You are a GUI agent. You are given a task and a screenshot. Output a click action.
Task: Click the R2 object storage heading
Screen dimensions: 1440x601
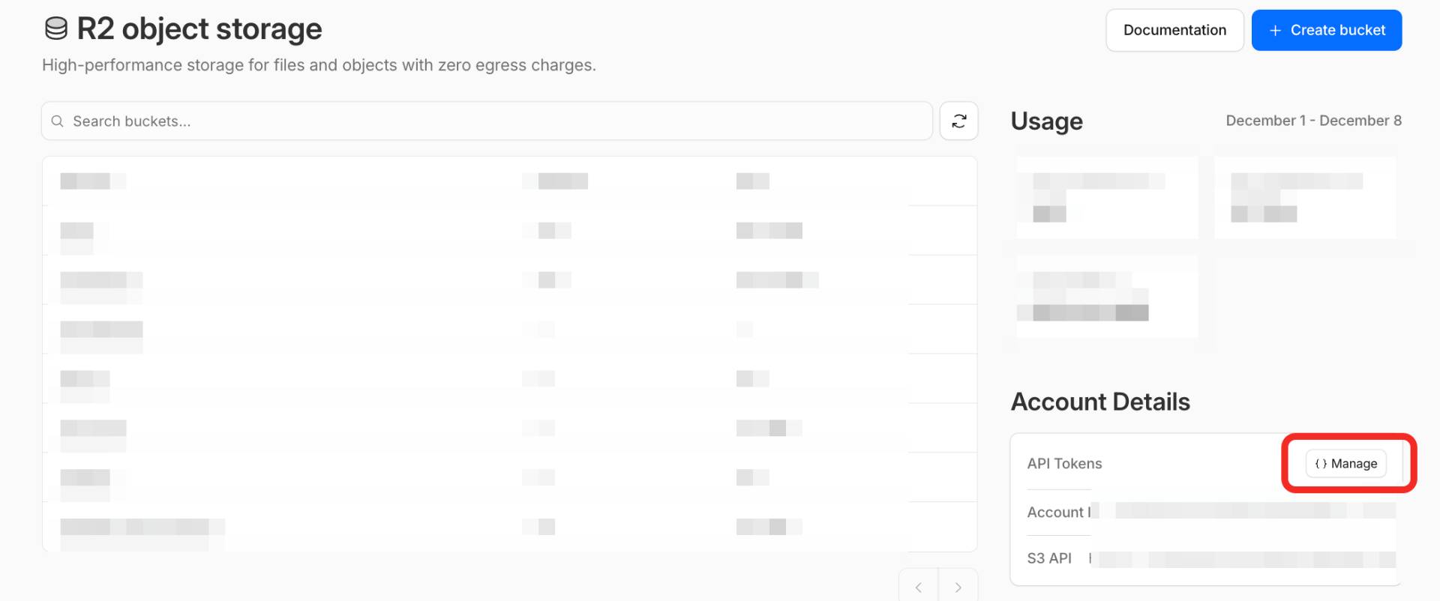click(x=199, y=29)
